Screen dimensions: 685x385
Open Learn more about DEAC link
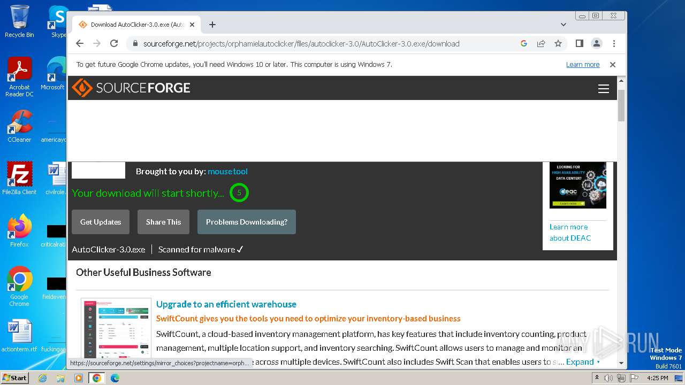click(570, 233)
